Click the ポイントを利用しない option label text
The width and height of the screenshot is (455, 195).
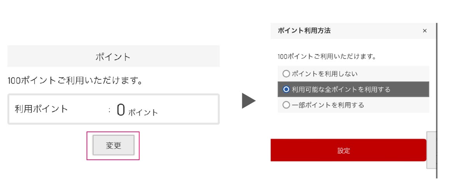(325, 73)
